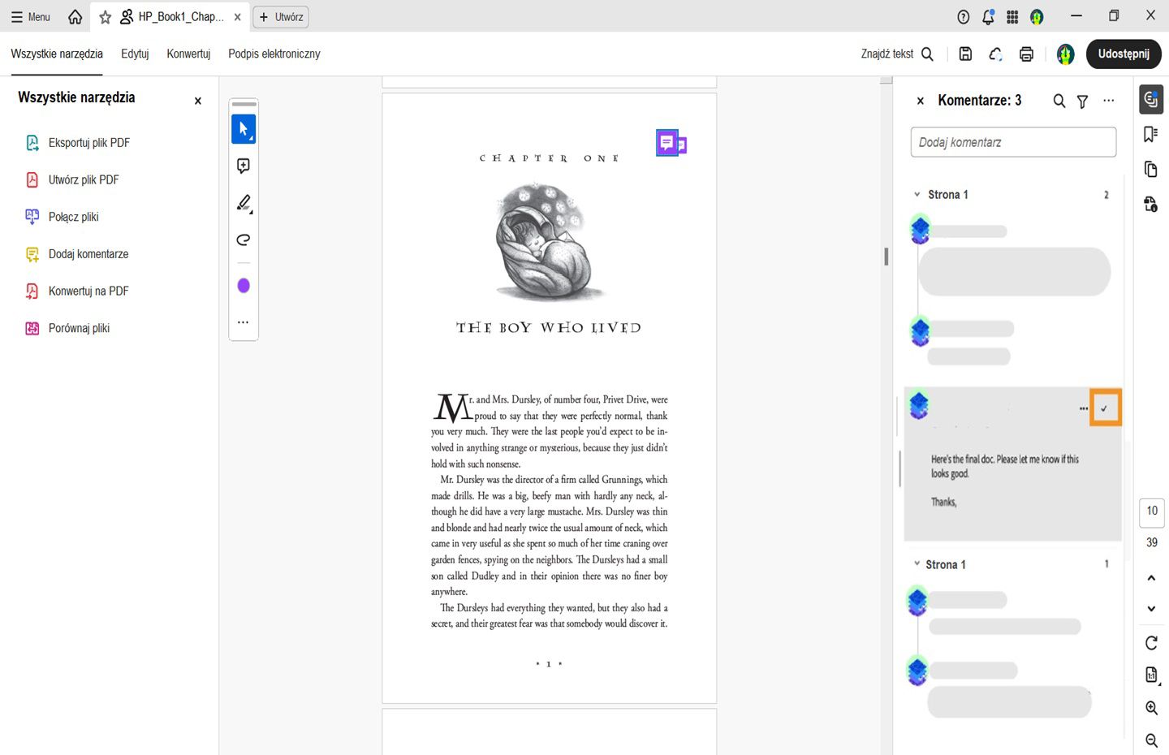Open the apps grid launcher
This screenshot has height=755, width=1169.
click(1012, 17)
